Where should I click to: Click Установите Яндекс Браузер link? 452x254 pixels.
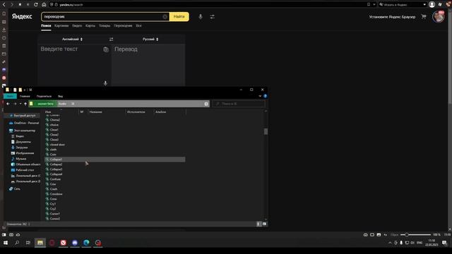[x=392, y=17]
